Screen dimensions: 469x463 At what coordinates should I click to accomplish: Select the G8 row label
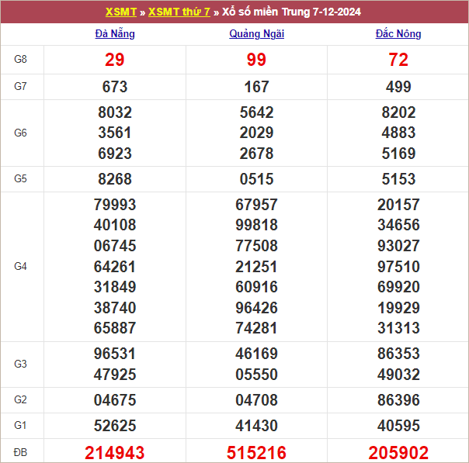[20, 59]
